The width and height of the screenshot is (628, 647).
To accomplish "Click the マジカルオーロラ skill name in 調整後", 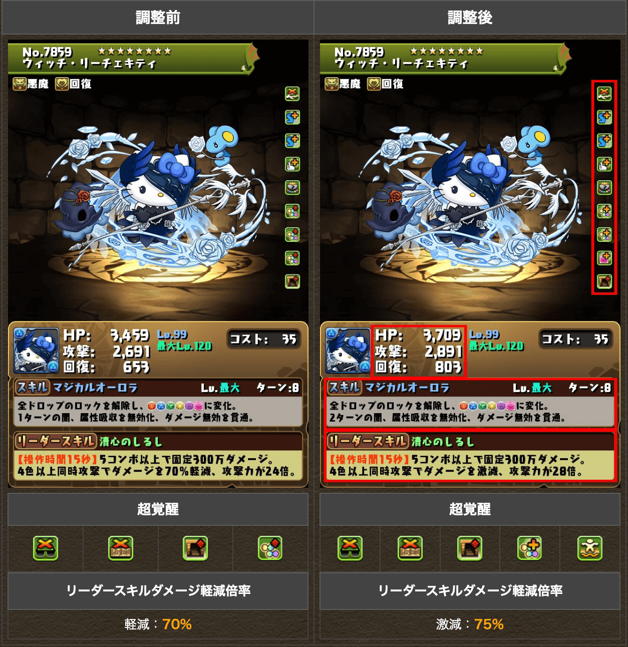I will click(407, 388).
